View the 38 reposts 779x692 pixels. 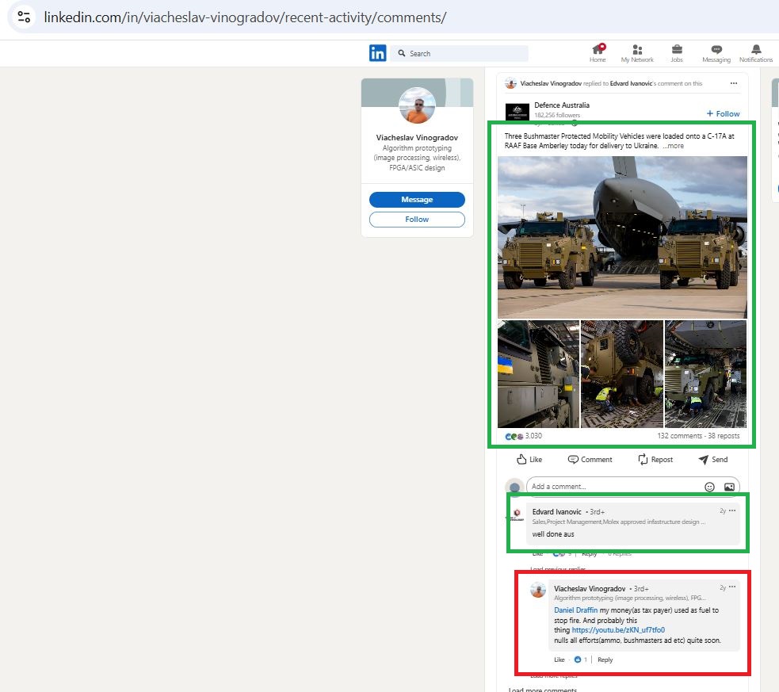724,436
